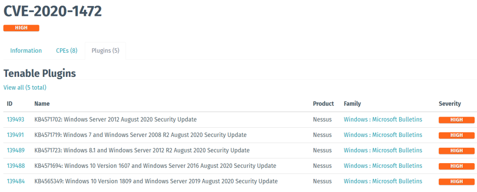Open Microsoft Bulletins family for KB4571702
477x192 pixels.
pos(383,120)
